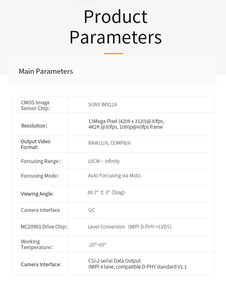This screenshot has height=290, width=226.
Task: Click the Output Video Format label
Action: click(x=35, y=144)
